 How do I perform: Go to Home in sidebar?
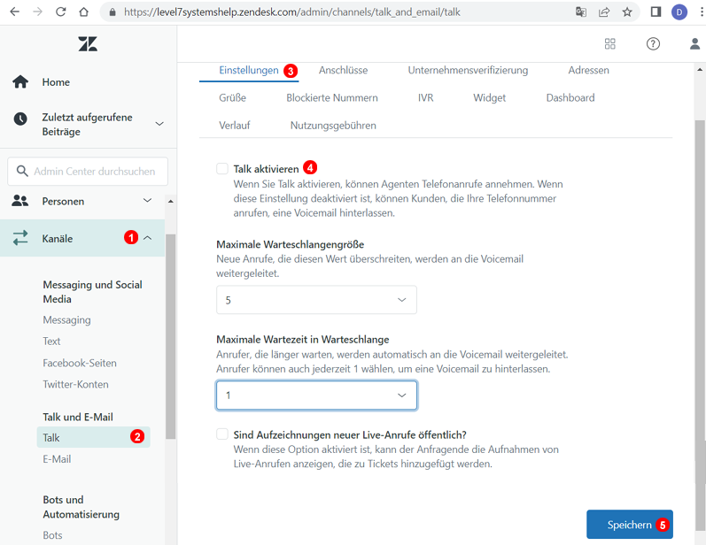point(56,82)
